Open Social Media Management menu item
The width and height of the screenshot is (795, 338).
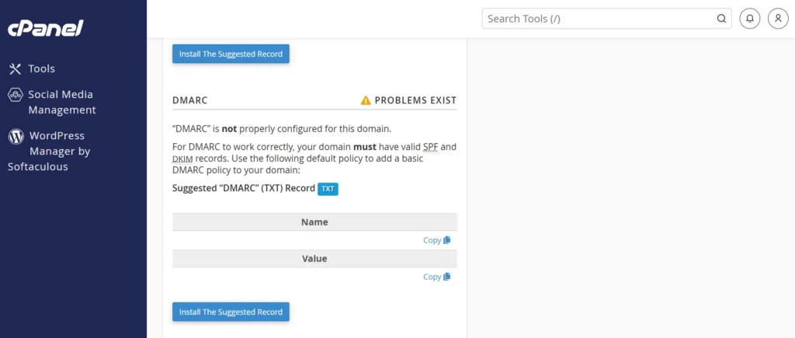(x=52, y=102)
